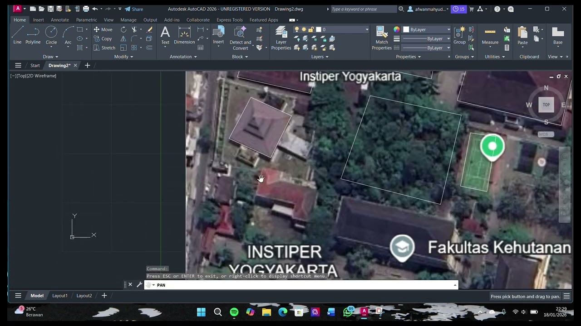This screenshot has width=581, height=326.
Task: Select the Polyline tool
Action: coord(33,35)
